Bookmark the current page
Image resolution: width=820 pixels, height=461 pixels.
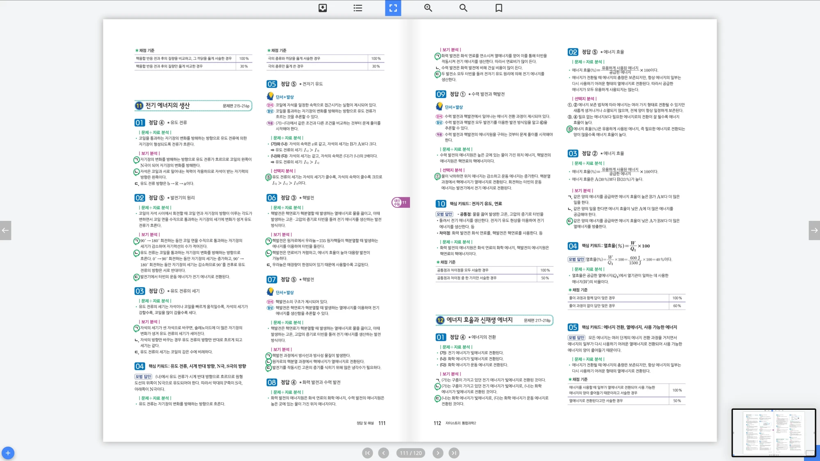coord(499,8)
